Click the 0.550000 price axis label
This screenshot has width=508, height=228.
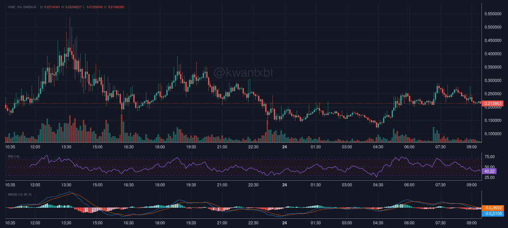492,14
